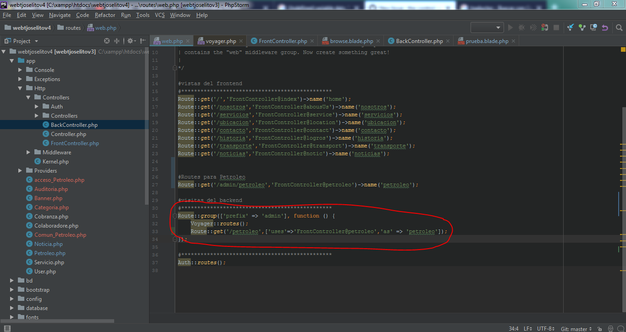Toggle the comment fold marker at line 12
The image size is (626, 332).
click(175, 68)
